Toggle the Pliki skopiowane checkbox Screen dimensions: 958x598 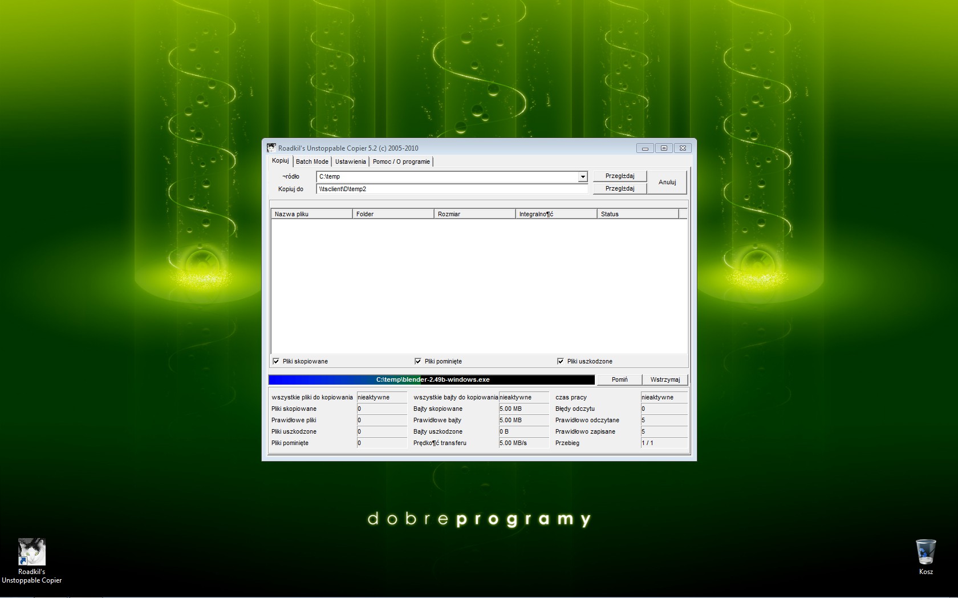click(x=277, y=361)
